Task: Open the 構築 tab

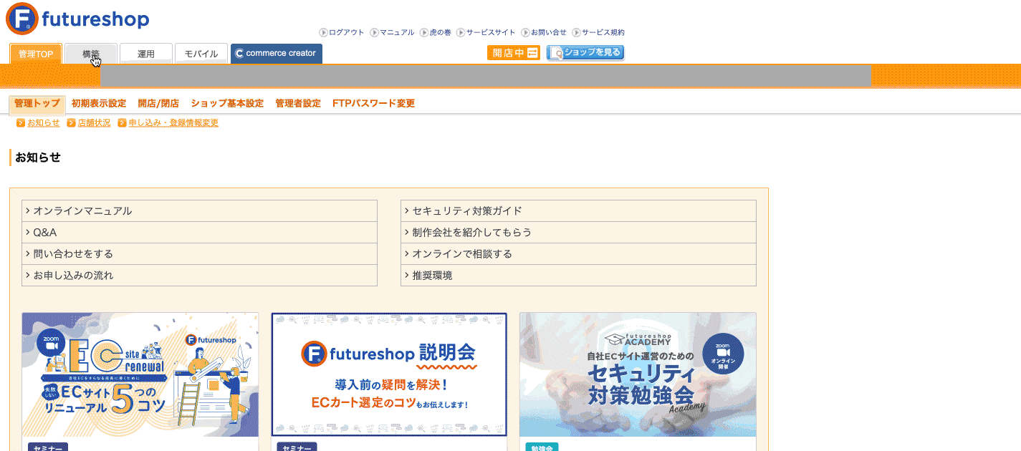Action: tap(91, 54)
